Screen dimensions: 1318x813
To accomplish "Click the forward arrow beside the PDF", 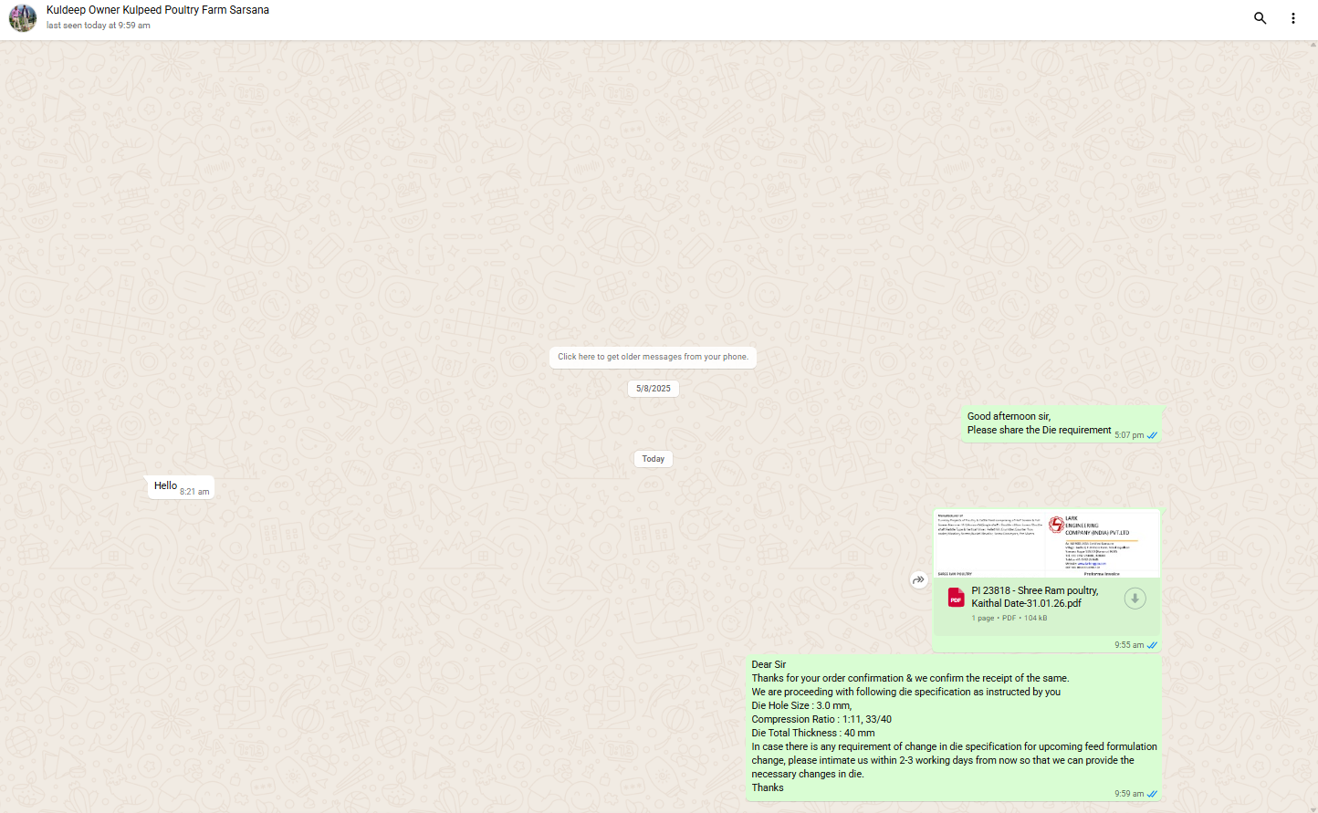I will pyautogui.click(x=918, y=579).
